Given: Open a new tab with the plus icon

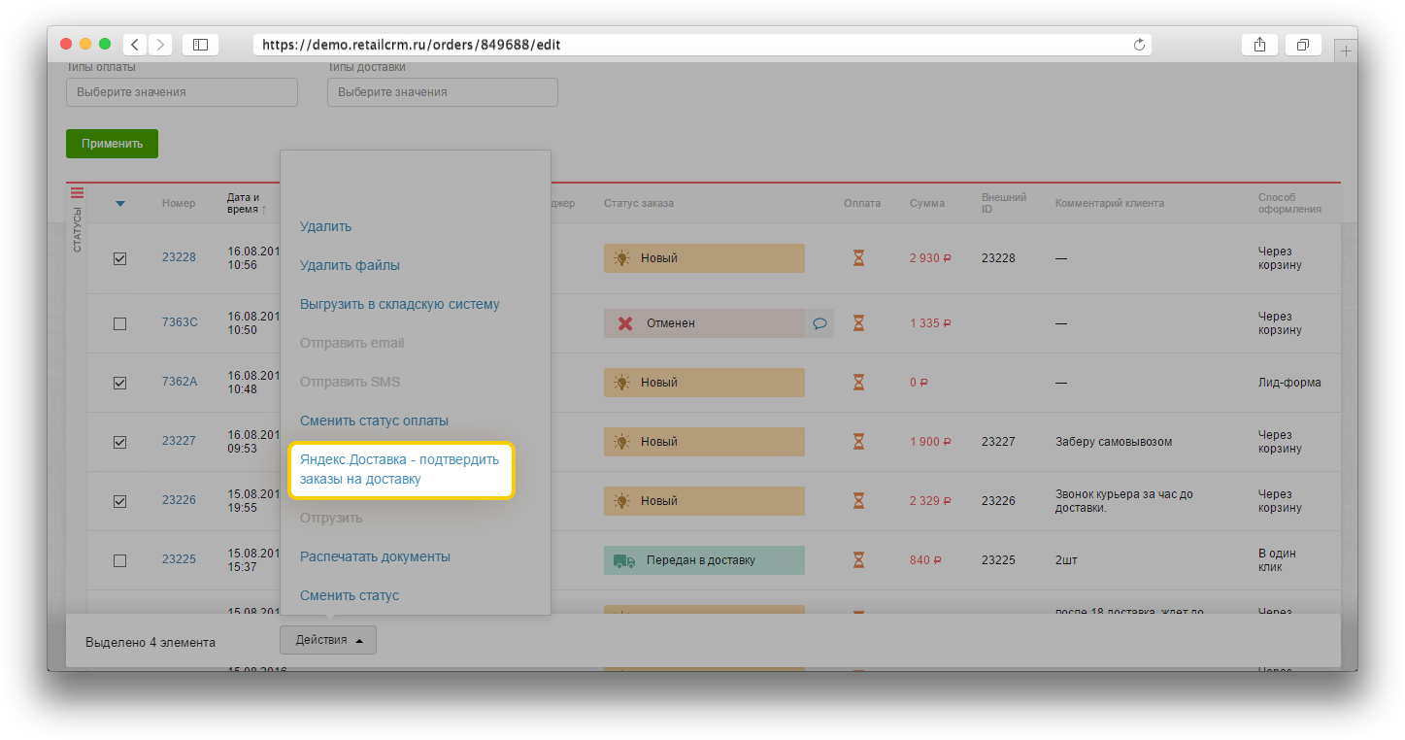Looking at the screenshot, I should click(1347, 52).
